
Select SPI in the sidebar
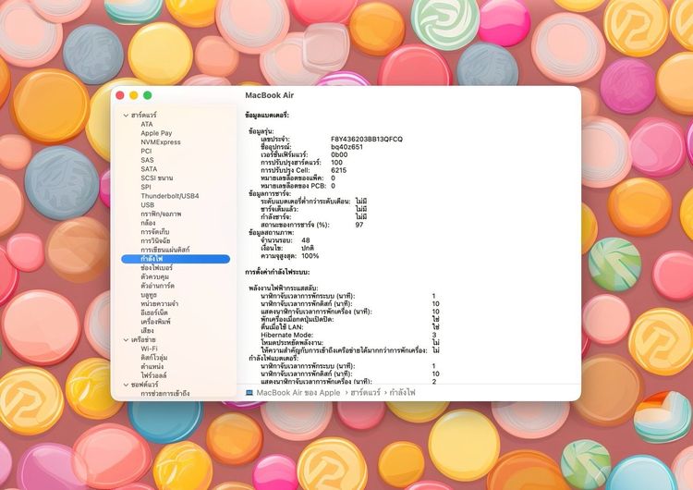[x=146, y=187]
